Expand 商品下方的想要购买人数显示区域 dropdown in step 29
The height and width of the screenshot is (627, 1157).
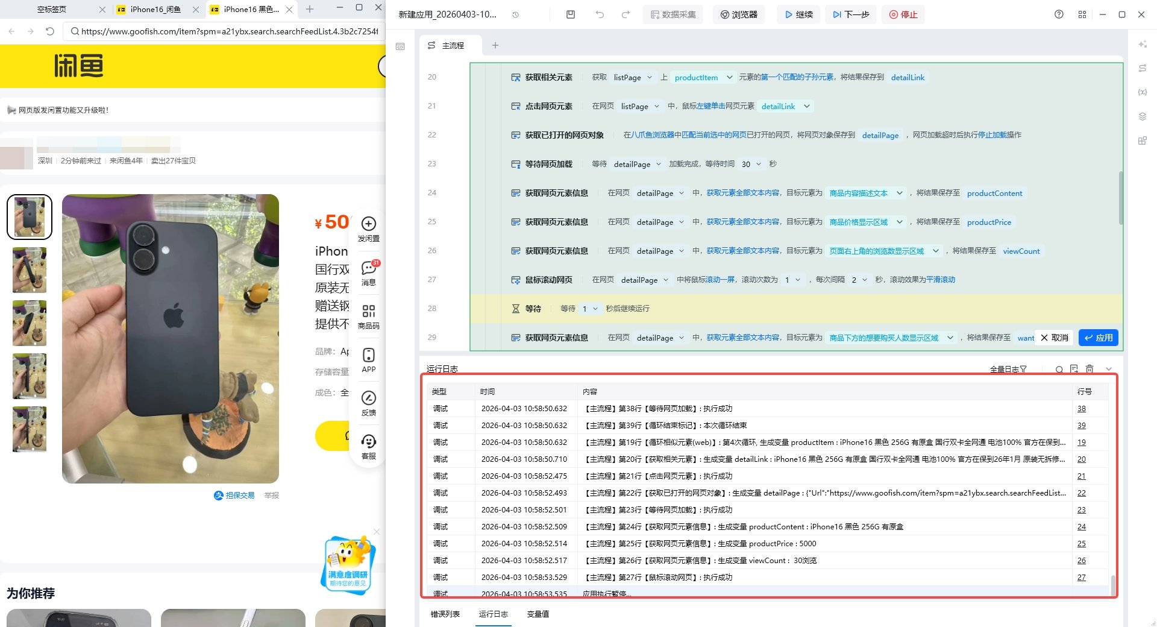pos(950,338)
